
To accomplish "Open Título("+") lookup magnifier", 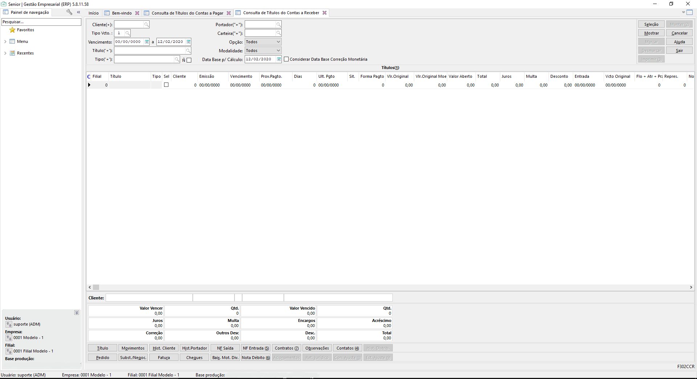I will point(188,51).
